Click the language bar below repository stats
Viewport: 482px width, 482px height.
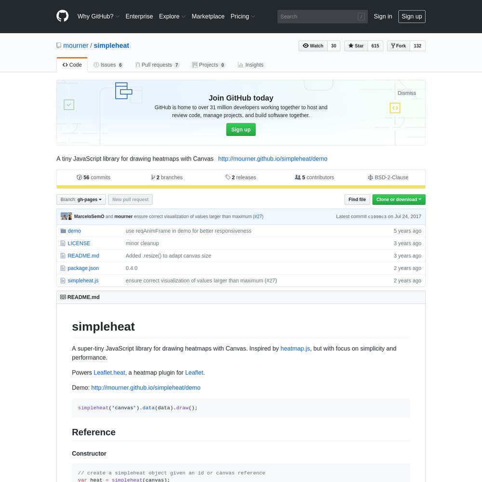coord(241,187)
